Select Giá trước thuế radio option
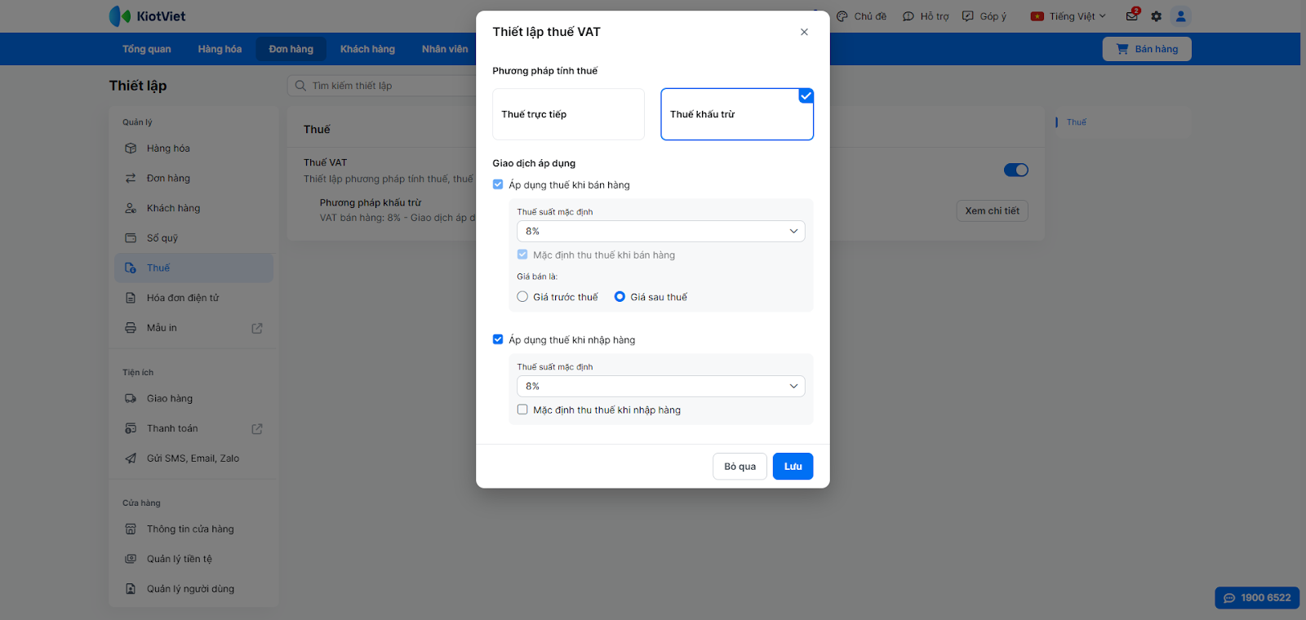 pos(522,297)
